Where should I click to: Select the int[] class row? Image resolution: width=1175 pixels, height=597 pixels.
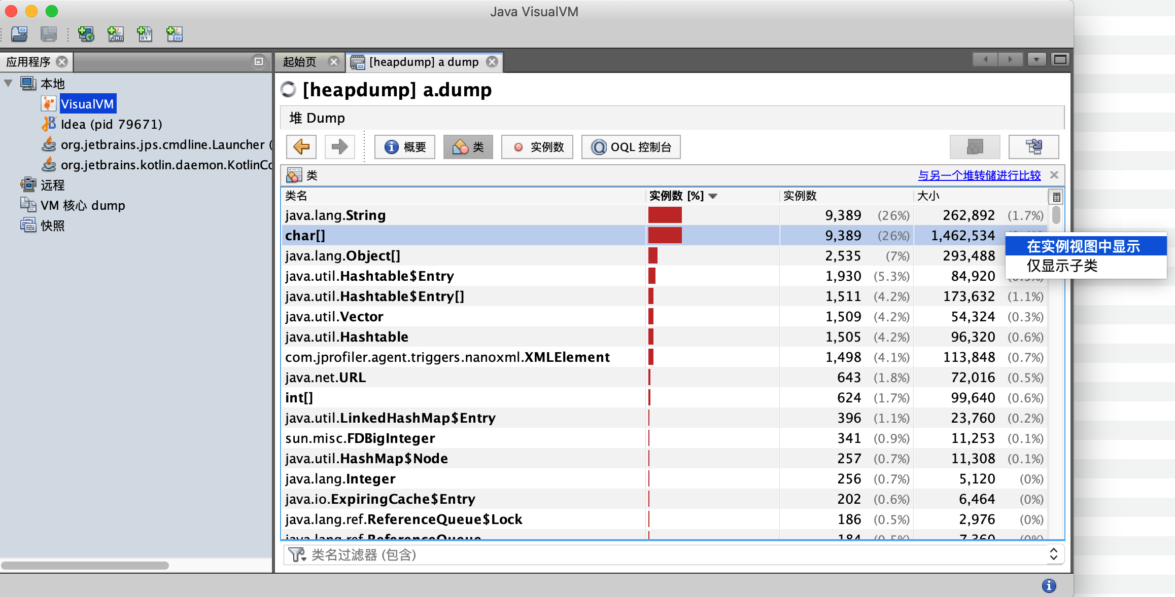[665, 398]
